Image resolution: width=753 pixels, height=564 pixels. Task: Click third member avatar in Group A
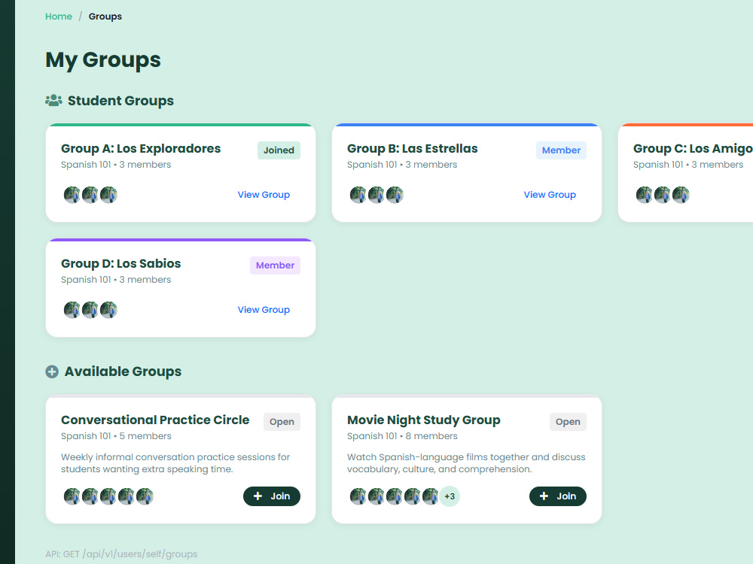coord(108,195)
